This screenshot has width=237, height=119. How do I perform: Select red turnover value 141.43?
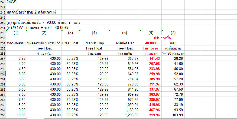tap(151, 59)
